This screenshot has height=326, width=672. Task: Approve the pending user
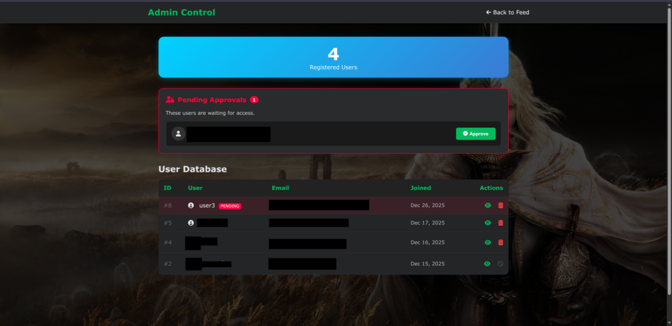tap(475, 134)
